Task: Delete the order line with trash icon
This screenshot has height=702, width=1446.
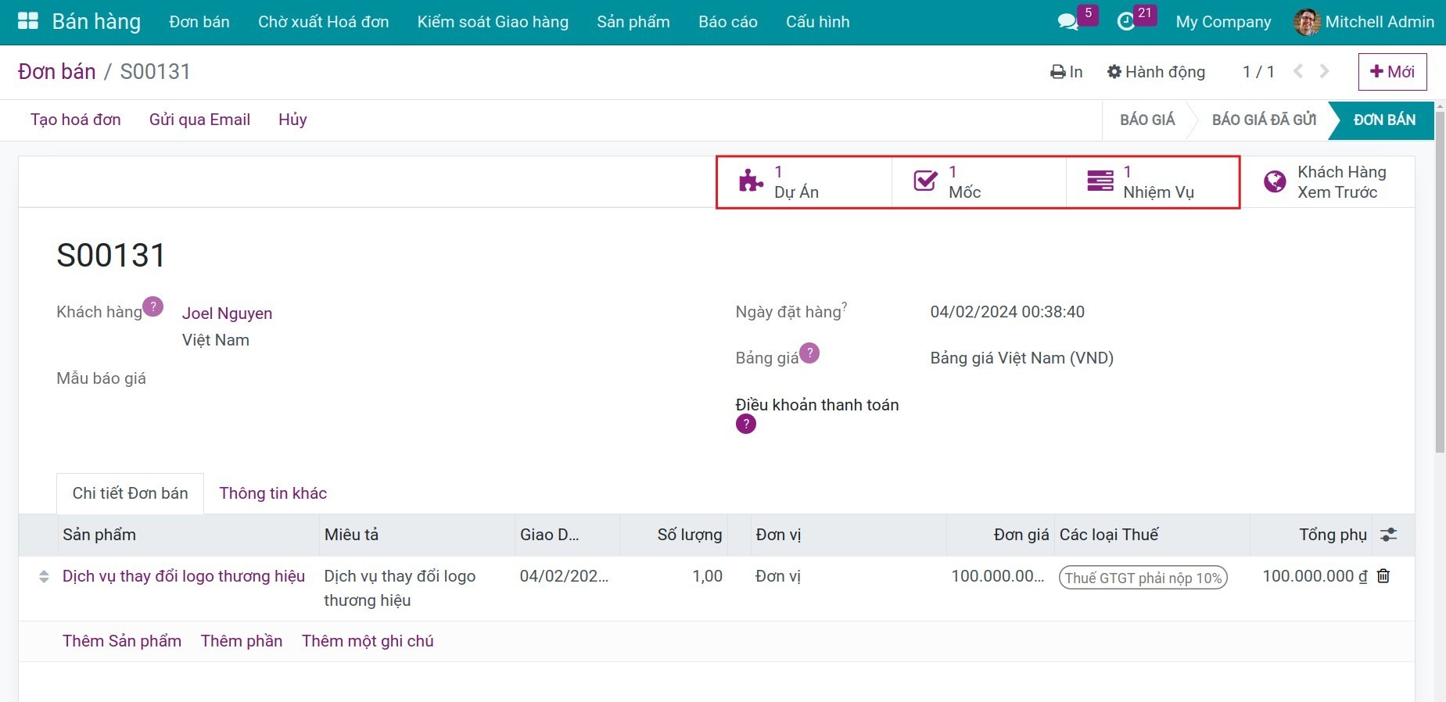Action: pos(1383,576)
